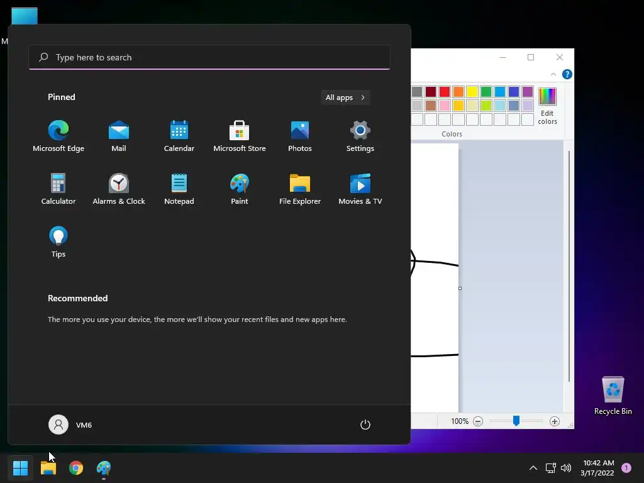
Task: Open the volume tray icon
Action: pos(566,468)
